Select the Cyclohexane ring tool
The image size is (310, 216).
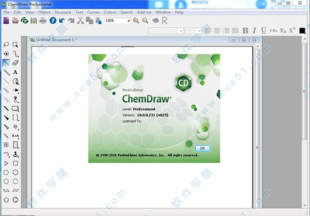coord(16,172)
